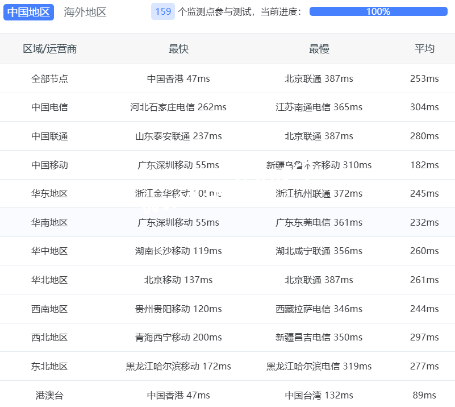Sort by the 最快 column header
455x407 pixels.
(178, 49)
